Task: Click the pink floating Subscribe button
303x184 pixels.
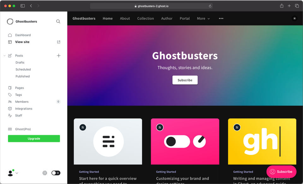Action: (x=281, y=172)
